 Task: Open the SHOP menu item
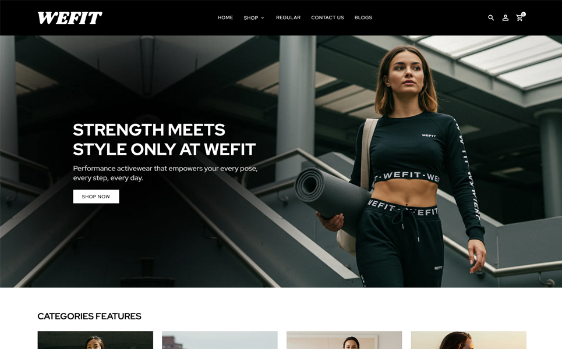click(x=251, y=17)
